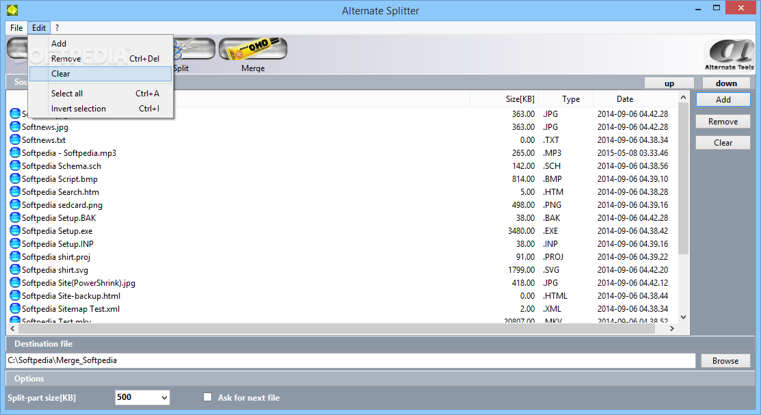
Task: Click the Merge glue tube icon
Action: pyautogui.click(x=253, y=49)
